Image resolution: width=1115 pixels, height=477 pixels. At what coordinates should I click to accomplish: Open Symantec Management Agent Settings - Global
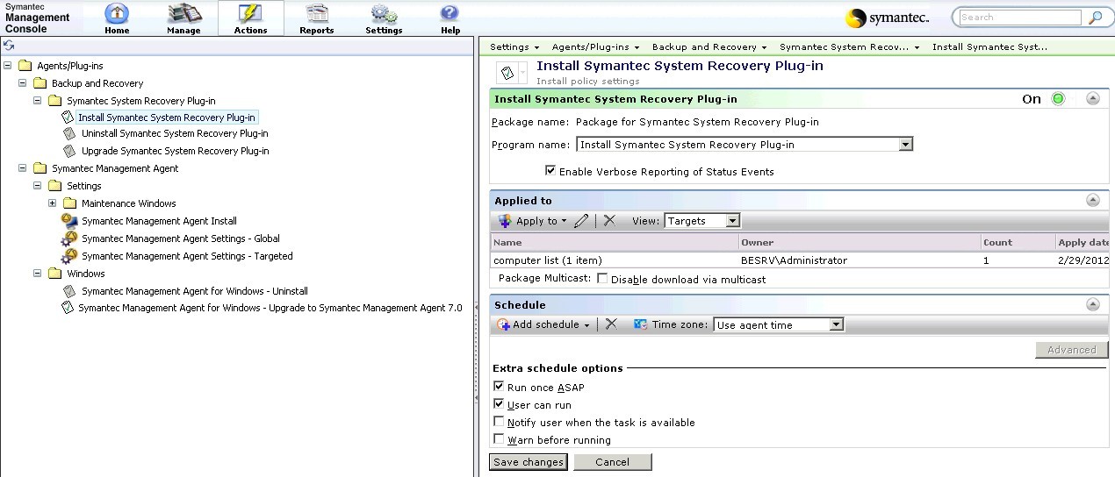pos(181,238)
